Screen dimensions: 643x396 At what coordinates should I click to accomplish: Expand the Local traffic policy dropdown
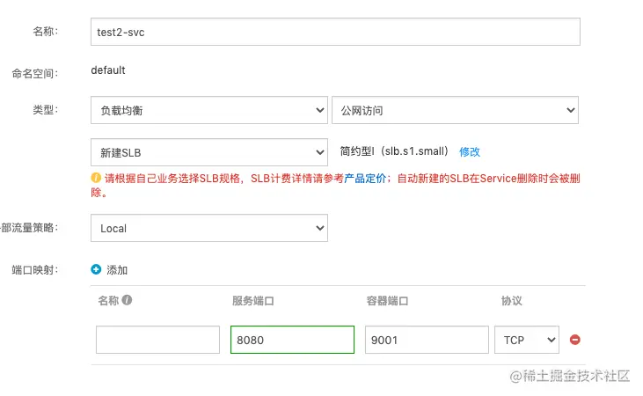[x=208, y=228]
